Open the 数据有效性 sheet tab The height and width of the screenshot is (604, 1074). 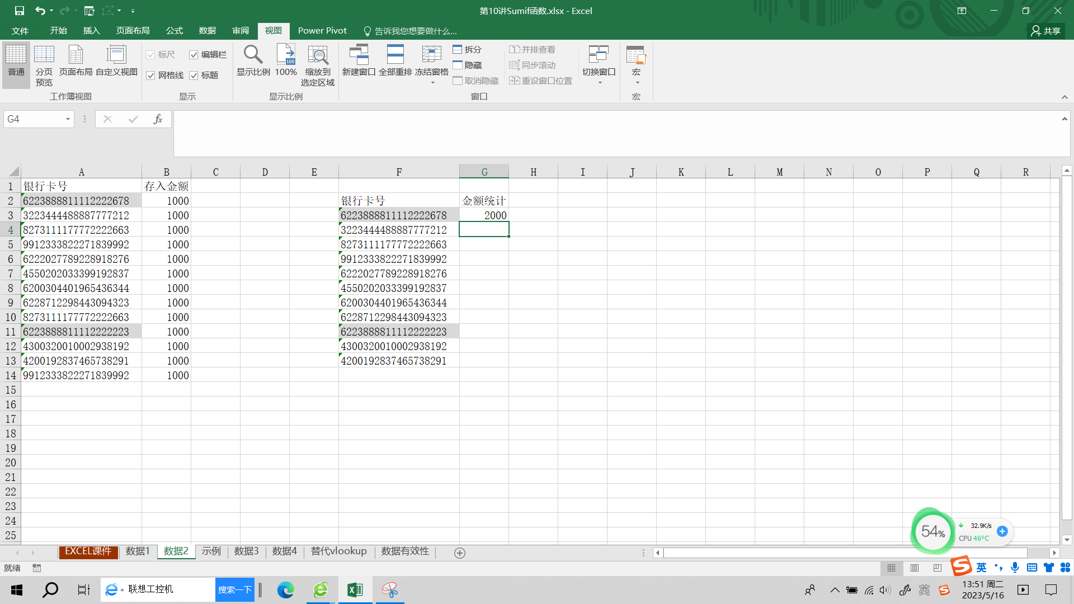click(405, 551)
